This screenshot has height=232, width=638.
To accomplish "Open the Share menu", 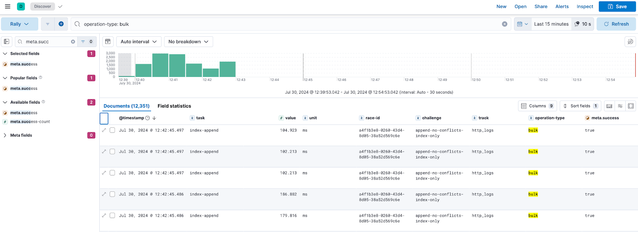I will [x=541, y=6].
